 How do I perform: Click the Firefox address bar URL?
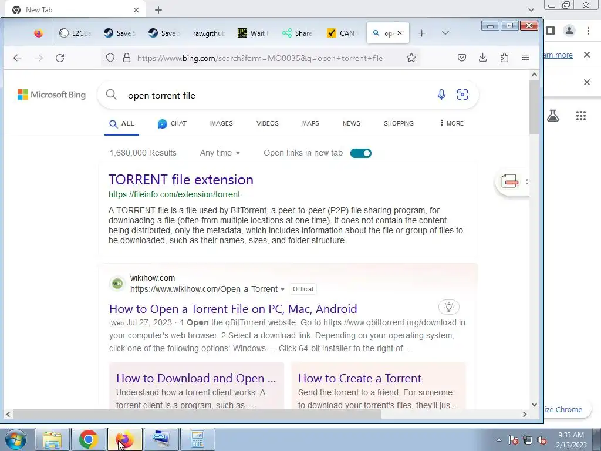pos(260,58)
